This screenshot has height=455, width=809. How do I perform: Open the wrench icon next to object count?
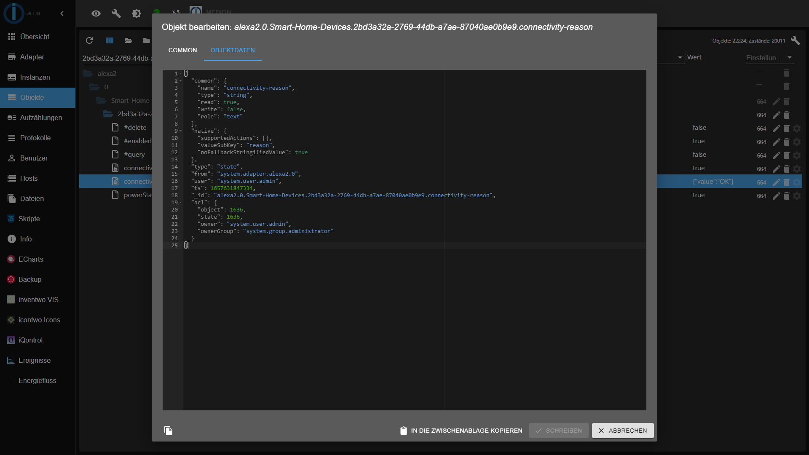(795, 40)
